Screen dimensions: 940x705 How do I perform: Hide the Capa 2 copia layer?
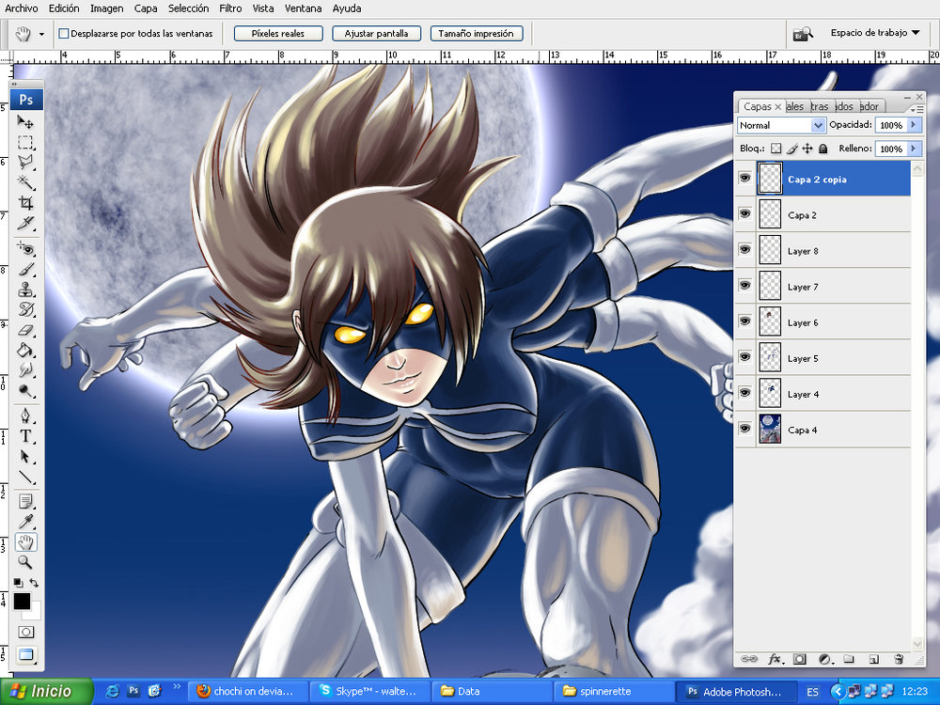coord(745,179)
